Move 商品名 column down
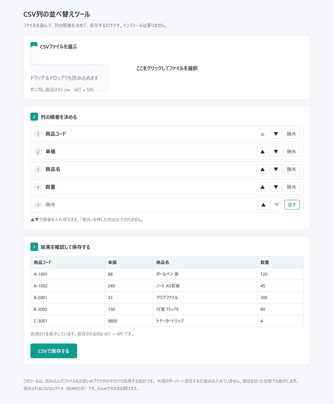The image size is (334, 404). tap(276, 169)
